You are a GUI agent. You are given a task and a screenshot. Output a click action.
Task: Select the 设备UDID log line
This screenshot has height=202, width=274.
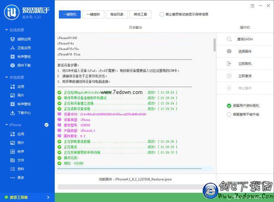(x=102, y=114)
